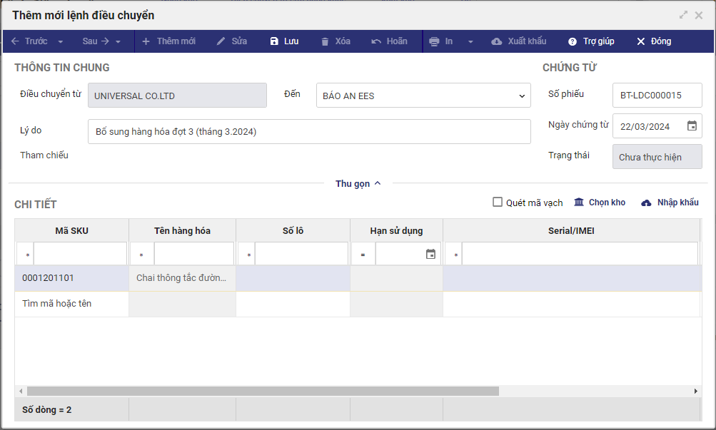Collapse the section with Thu gọn
Viewport: 716px width, 430px height.
(358, 184)
